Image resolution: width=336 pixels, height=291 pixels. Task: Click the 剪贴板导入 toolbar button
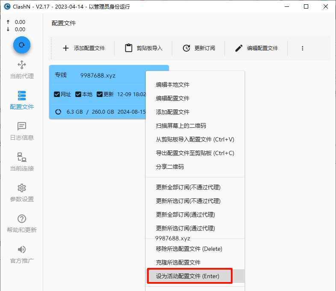[143, 48]
